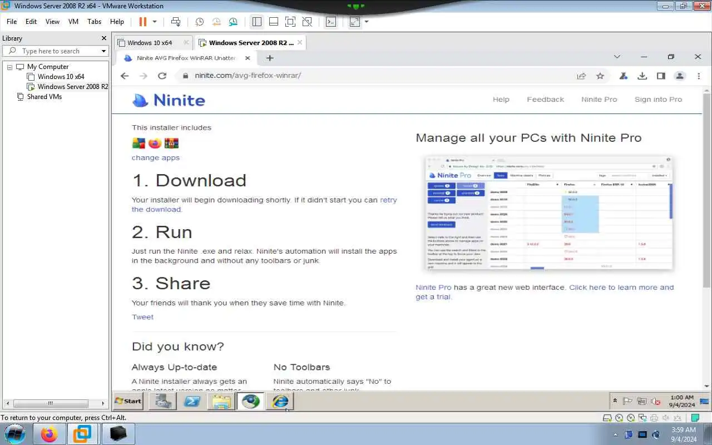This screenshot has width=712, height=445.
Task: Open the Ninite Pro header link
Action: pos(599,100)
